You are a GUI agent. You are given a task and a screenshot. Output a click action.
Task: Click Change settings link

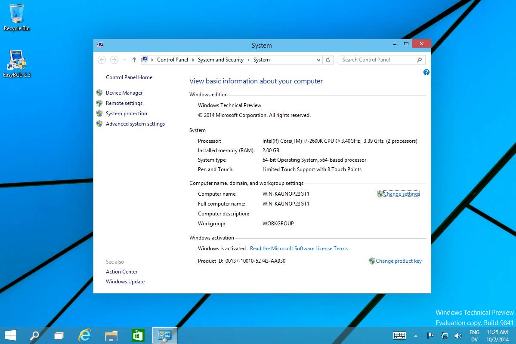402,194
